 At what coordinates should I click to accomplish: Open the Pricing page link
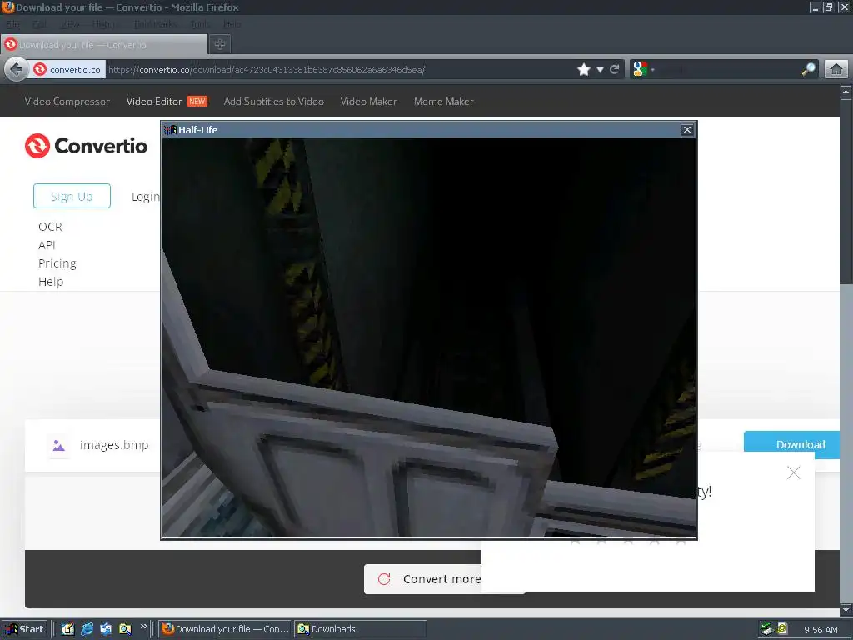point(57,263)
